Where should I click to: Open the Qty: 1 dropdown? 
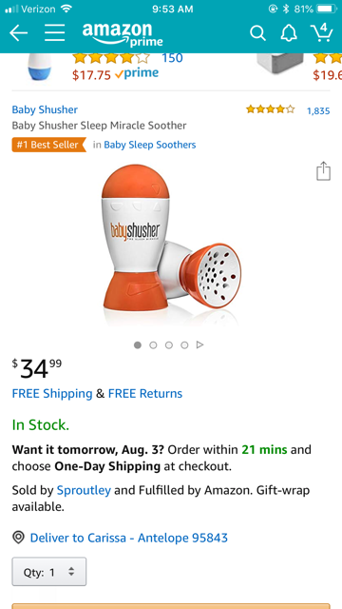coord(49,571)
